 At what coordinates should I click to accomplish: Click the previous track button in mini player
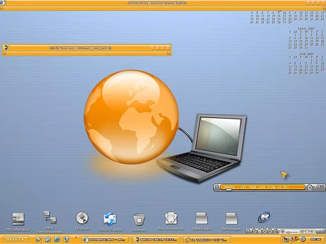[x=254, y=231]
